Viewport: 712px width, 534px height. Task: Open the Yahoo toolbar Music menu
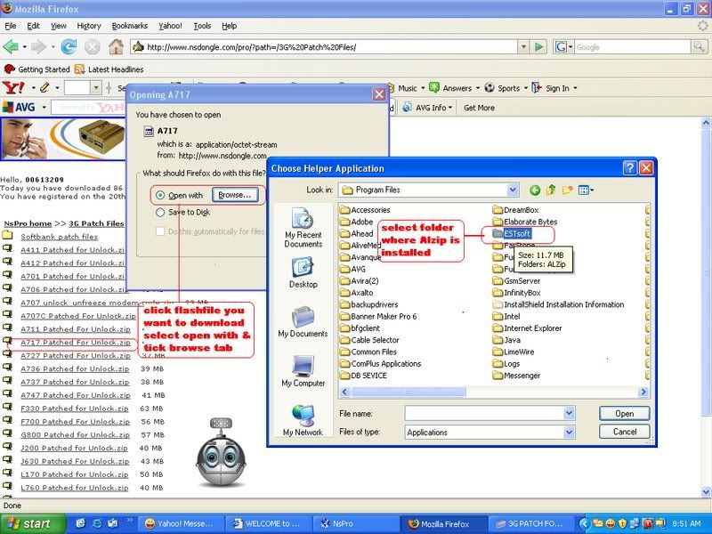(407, 88)
